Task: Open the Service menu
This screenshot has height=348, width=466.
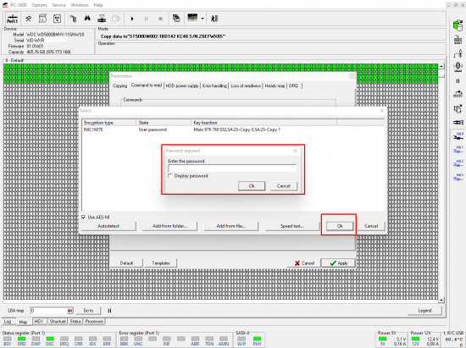Action: [58, 5]
